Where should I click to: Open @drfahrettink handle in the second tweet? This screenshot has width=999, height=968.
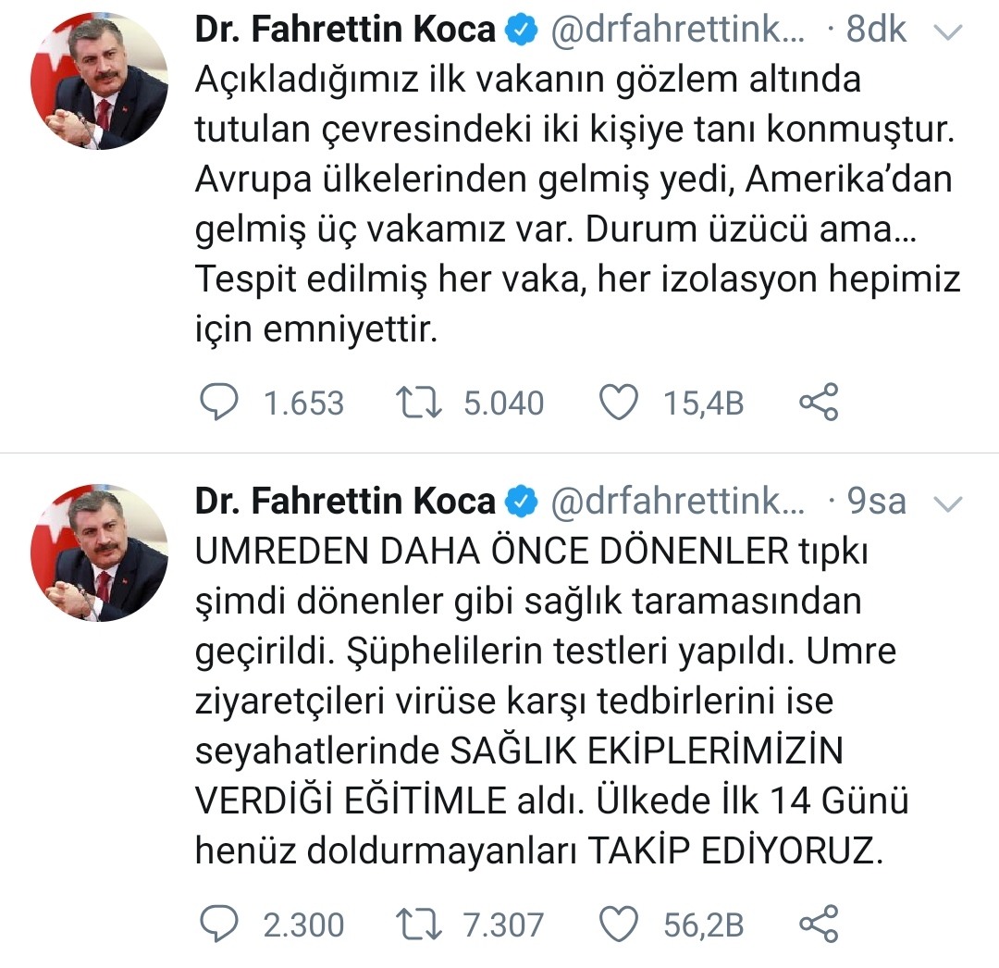pos(677,502)
